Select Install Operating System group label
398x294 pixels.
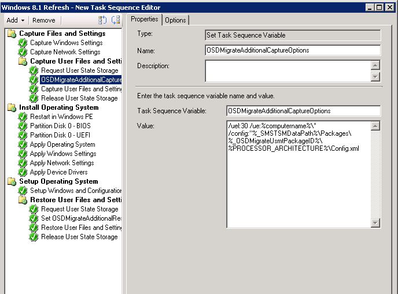[59, 107]
